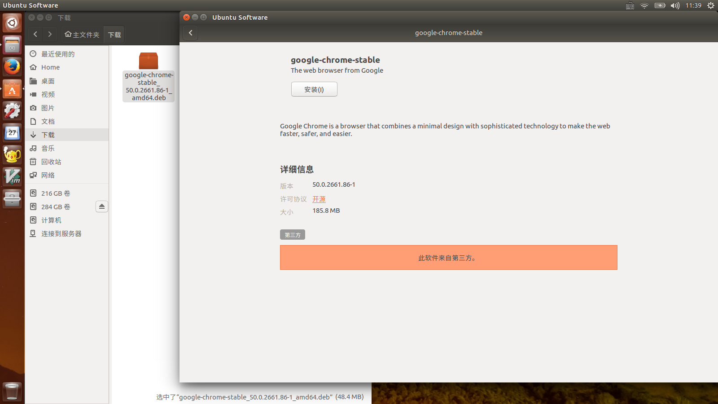Image resolution: width=718 pixels, height=404 pixels.
Task: Open the removable drive launcher icon
Action: tap(12, 199)
